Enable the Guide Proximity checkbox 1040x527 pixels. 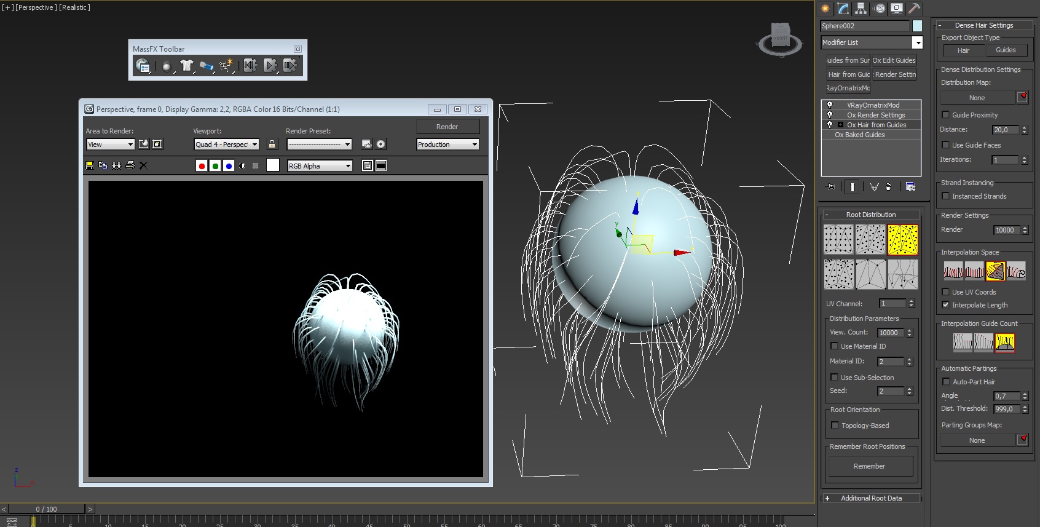[946, 115]
